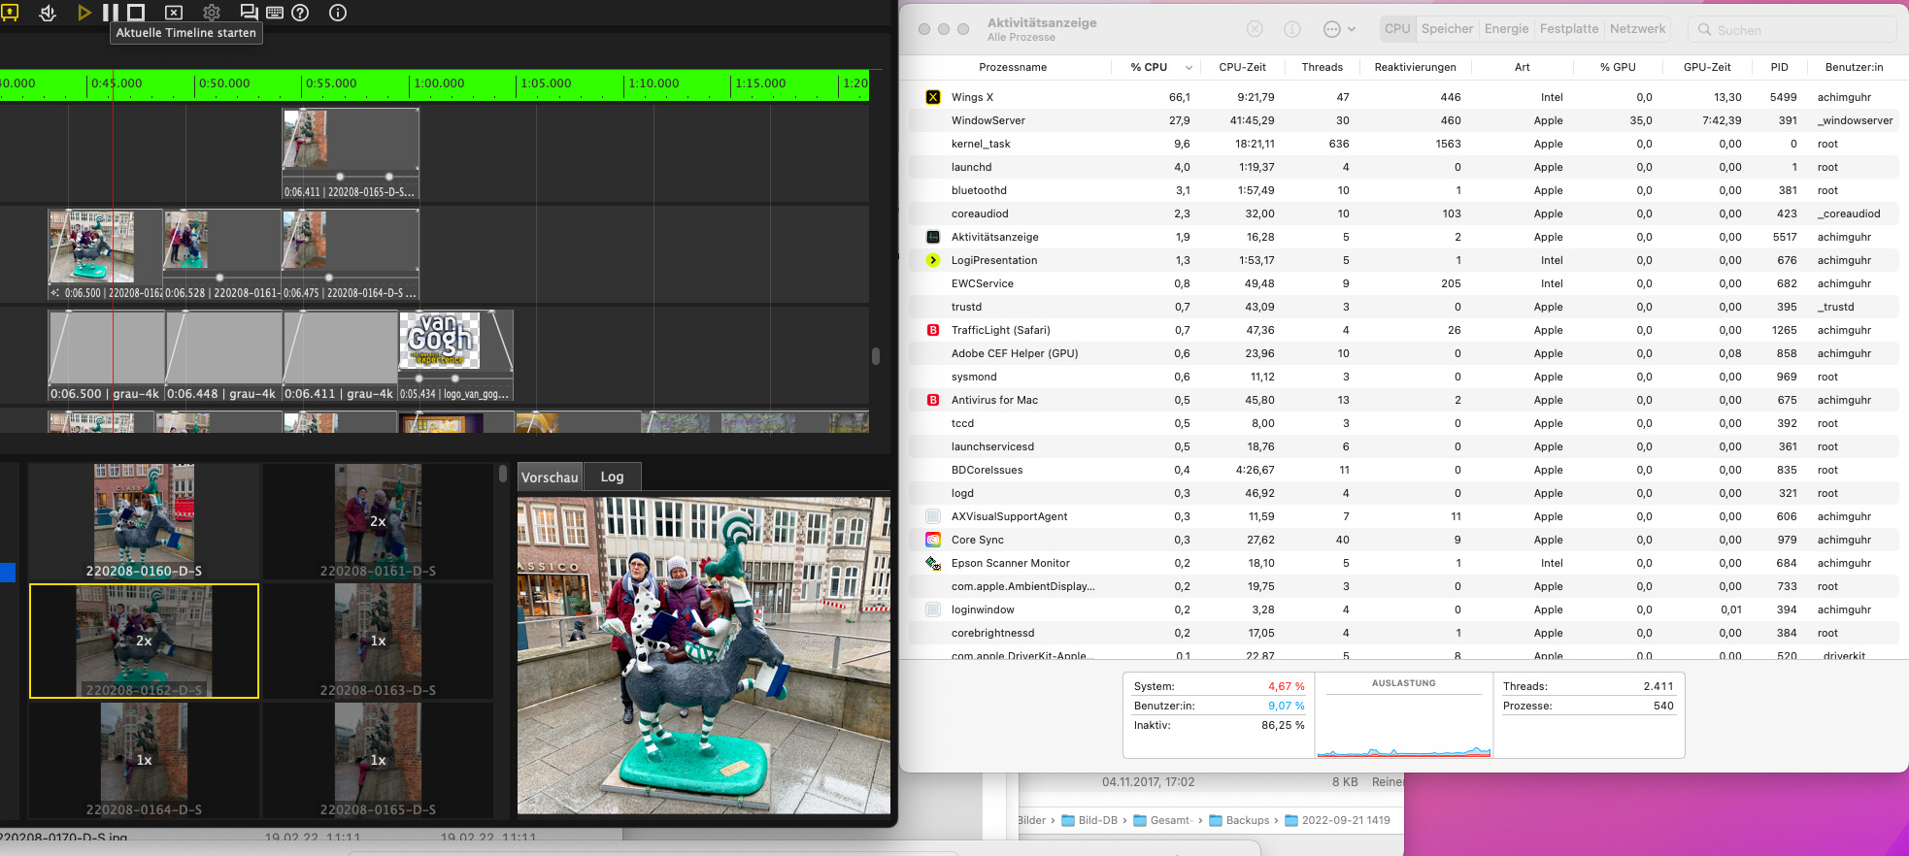Switch to the Speicher tab
This screenshot has height=856, width=1909.
tap(1447, 29)
